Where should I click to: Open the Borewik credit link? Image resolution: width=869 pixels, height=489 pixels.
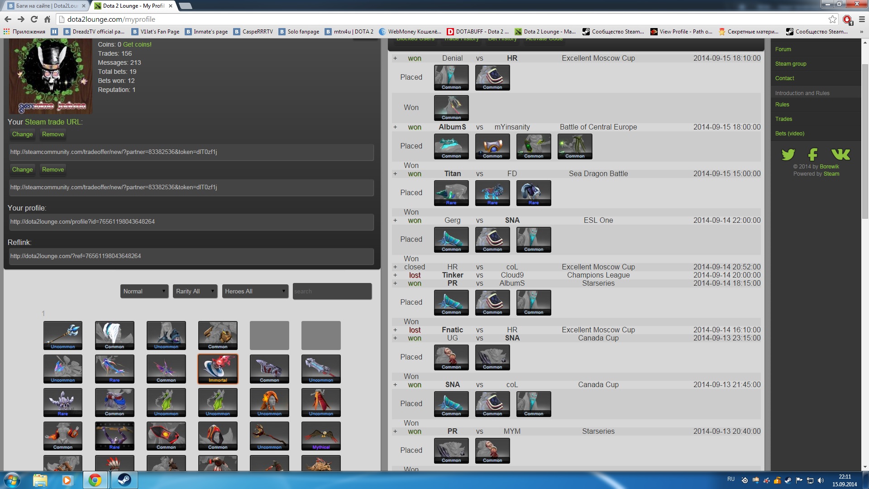(x=829, y=167)
